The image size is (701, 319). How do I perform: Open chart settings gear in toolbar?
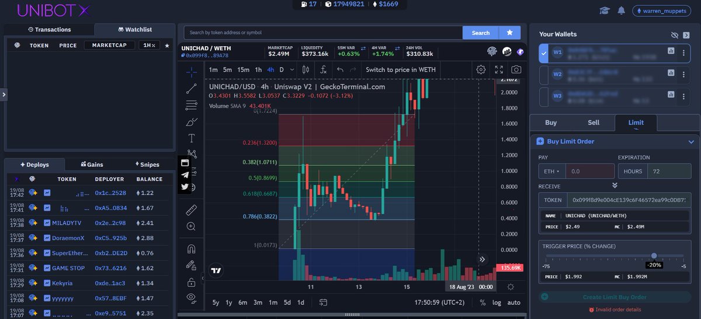(x=481, y=70)
